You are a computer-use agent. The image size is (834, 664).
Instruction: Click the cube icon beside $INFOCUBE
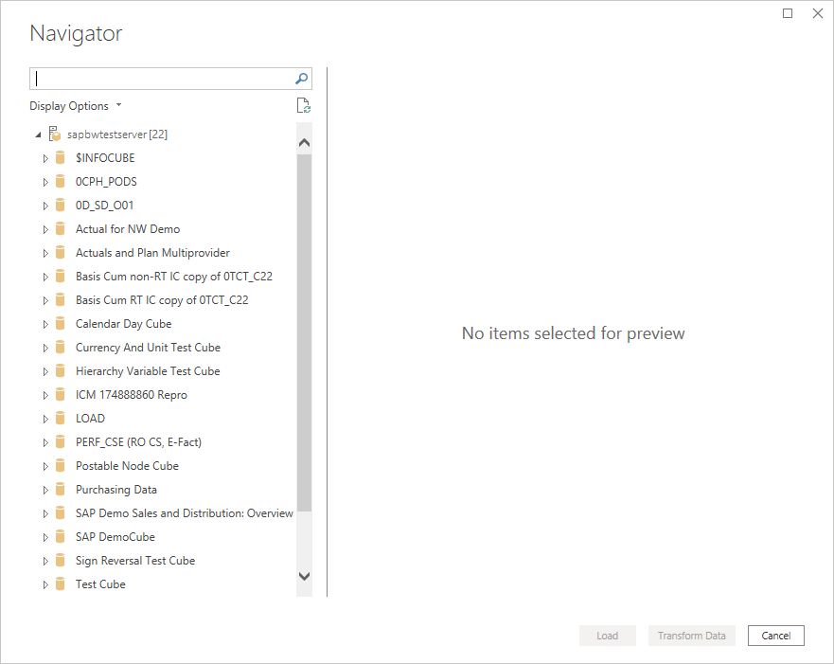pos(60,157)
